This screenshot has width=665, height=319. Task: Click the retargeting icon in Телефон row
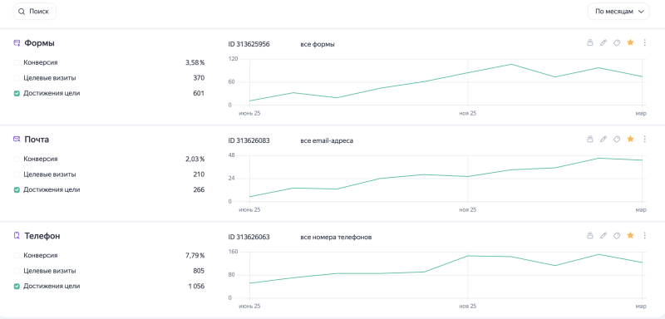tap(589, 235)
